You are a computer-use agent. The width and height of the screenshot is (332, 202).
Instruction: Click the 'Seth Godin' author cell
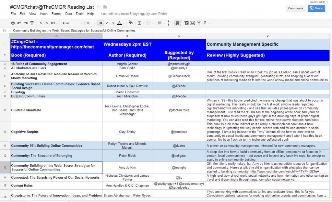127,68
